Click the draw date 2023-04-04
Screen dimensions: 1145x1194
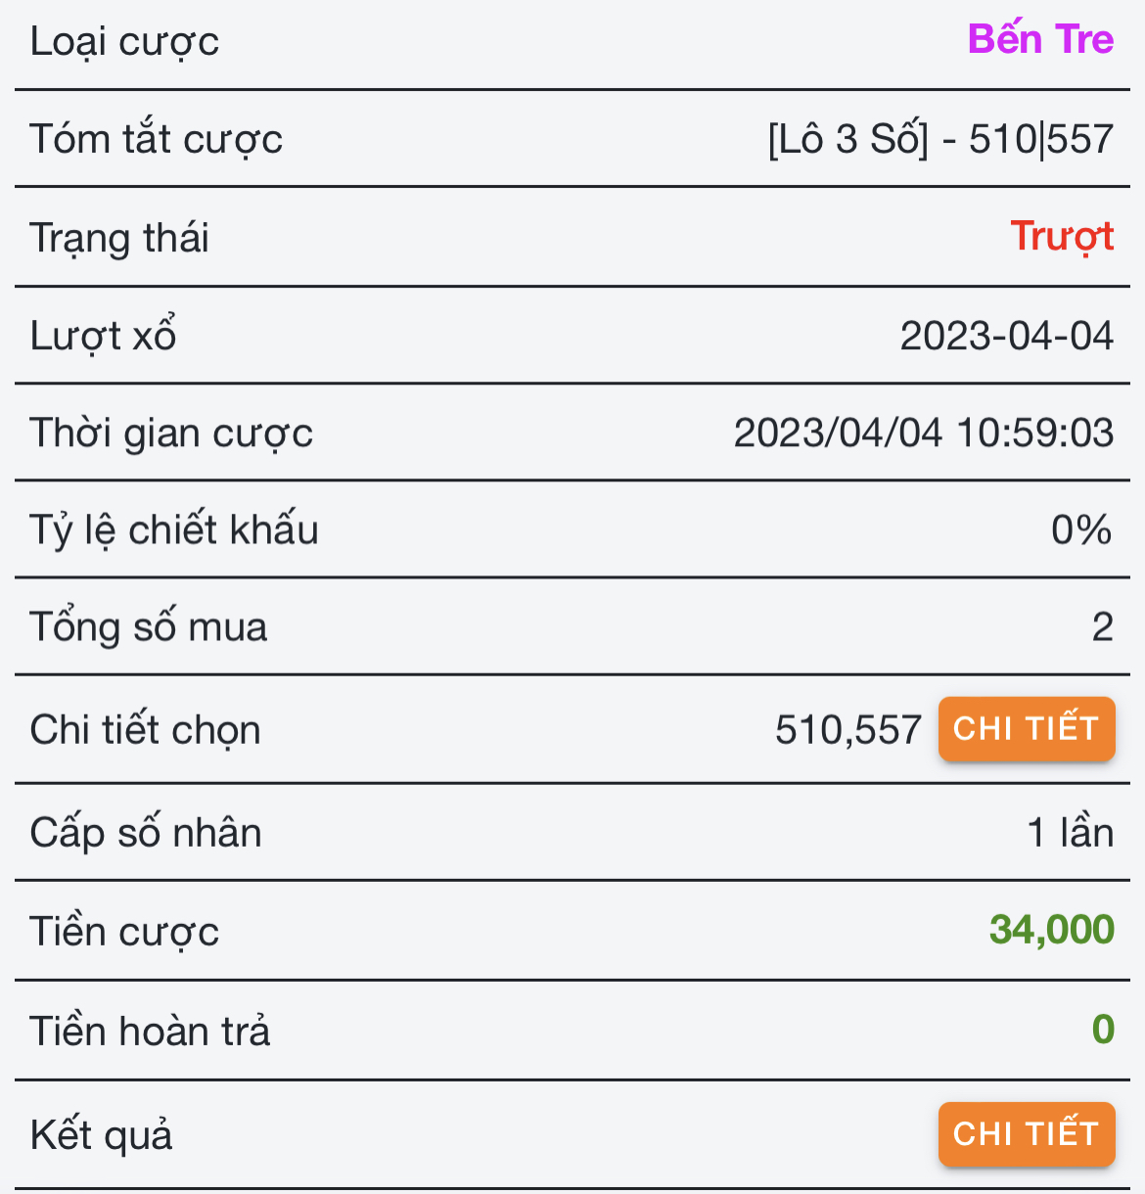coord(1006,336)
